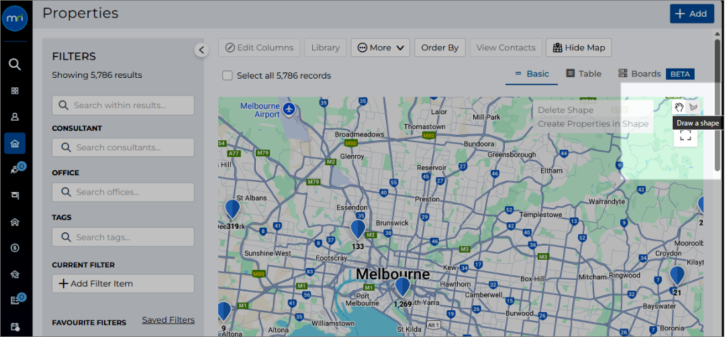Click the St Albans map pin labeled 319
Screen dimensions: 725x337
(232, 209)
